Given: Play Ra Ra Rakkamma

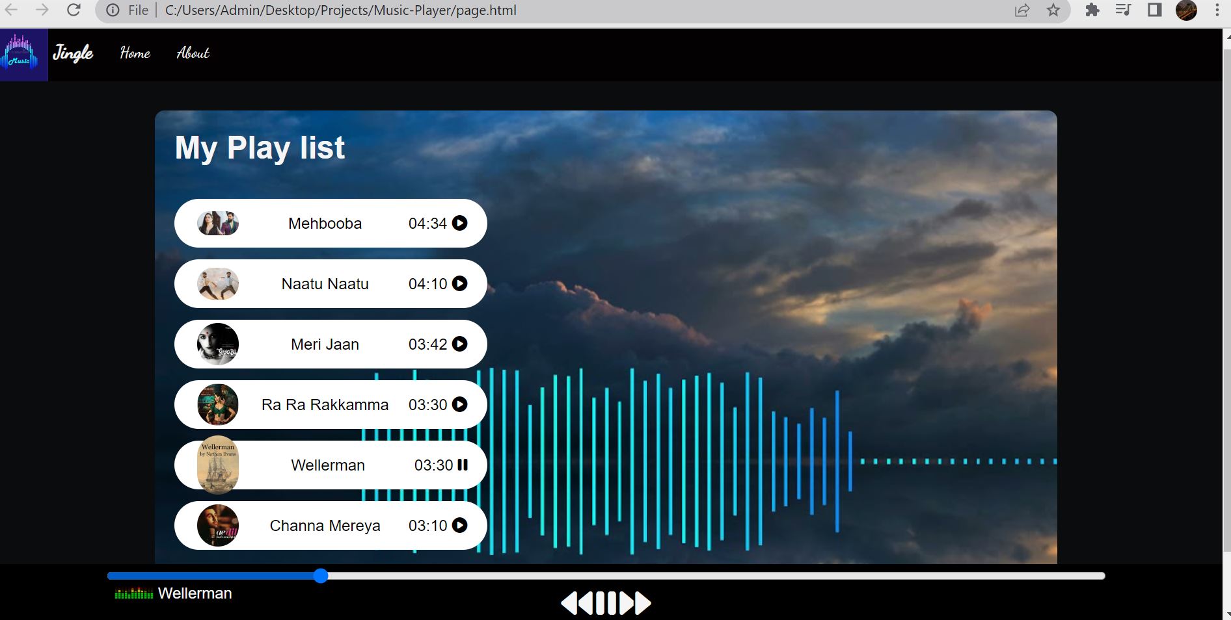Looking at the screenshot, I should pyautogui.click(x=459, y=405).
